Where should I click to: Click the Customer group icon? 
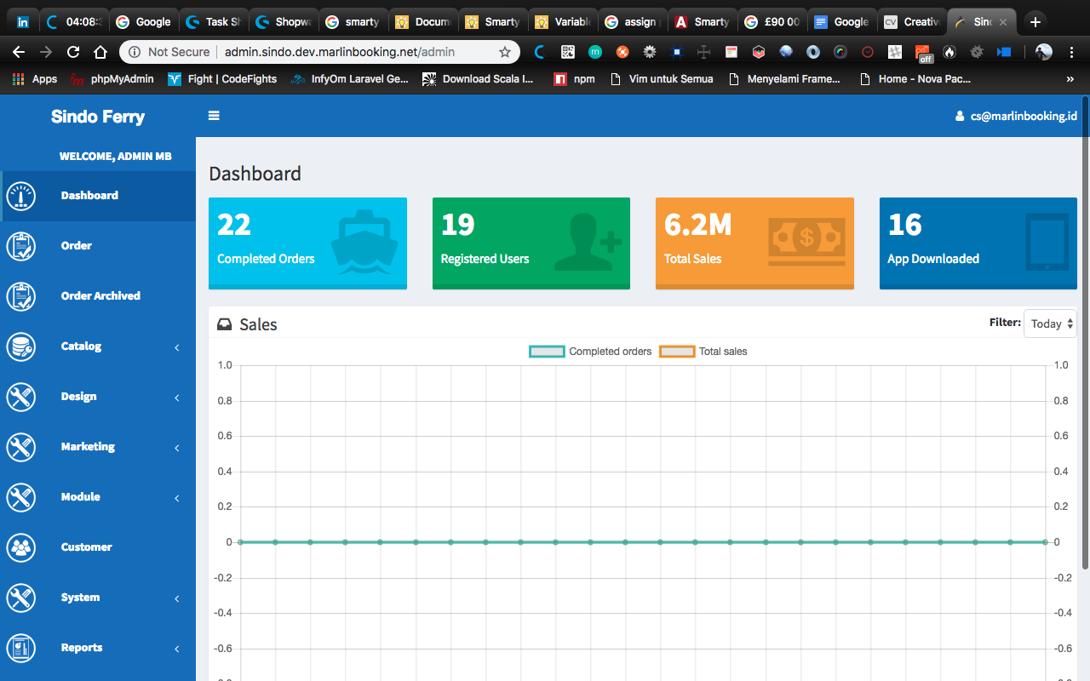click(21, 547)
